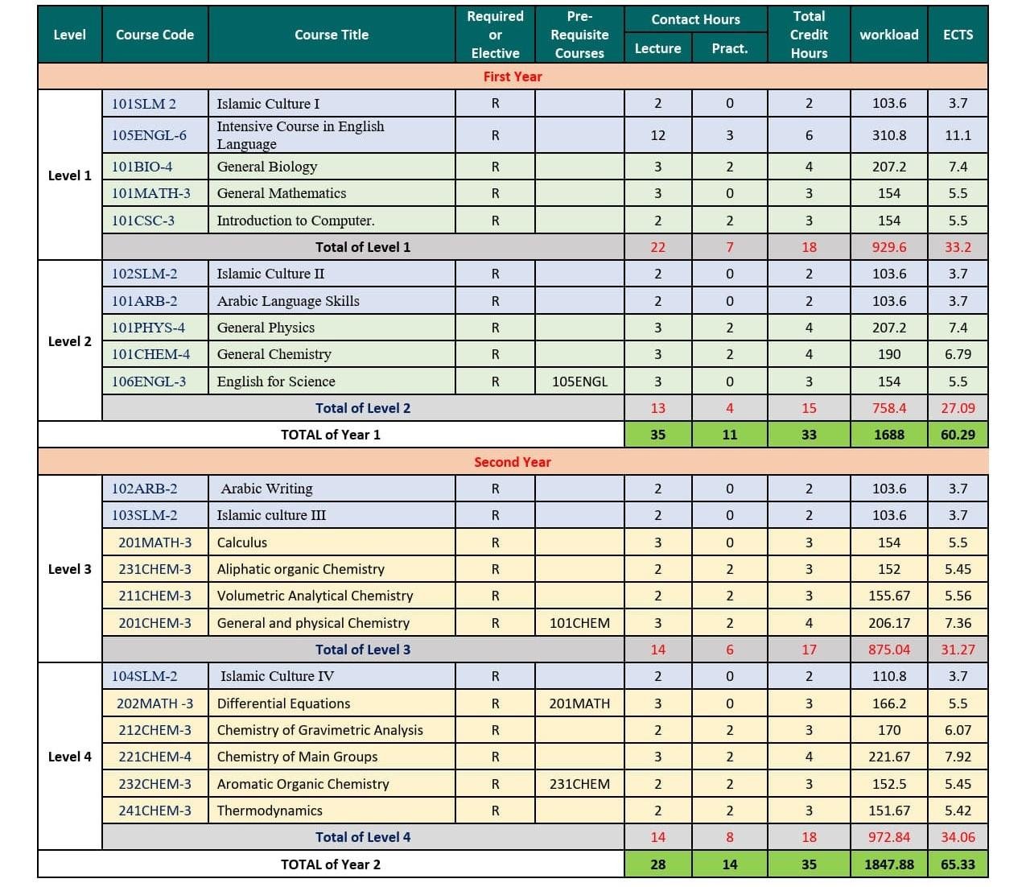This screenshot has height=887, width=1026.
Task: Select the 101PHYS-4 course code
Action: 148,328
